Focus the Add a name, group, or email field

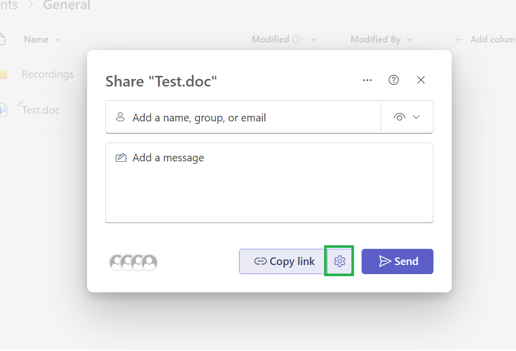(243, 117)
